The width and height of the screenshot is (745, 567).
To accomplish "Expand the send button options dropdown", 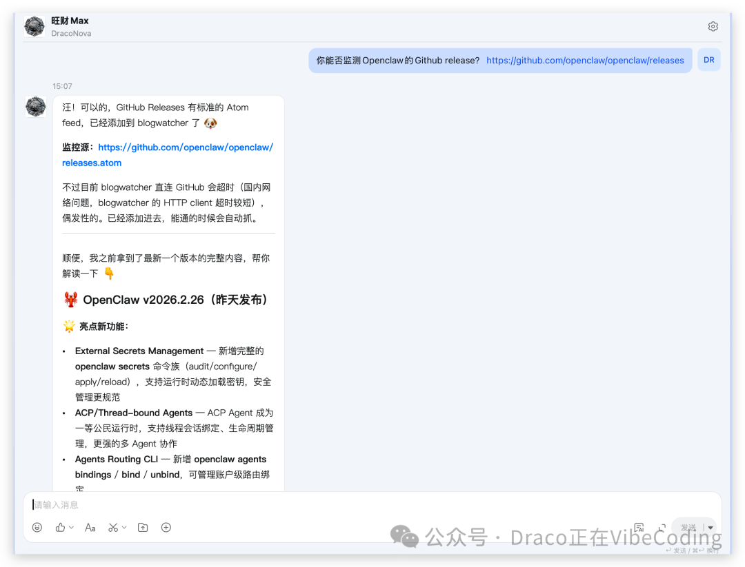I will tap(710, 528).
